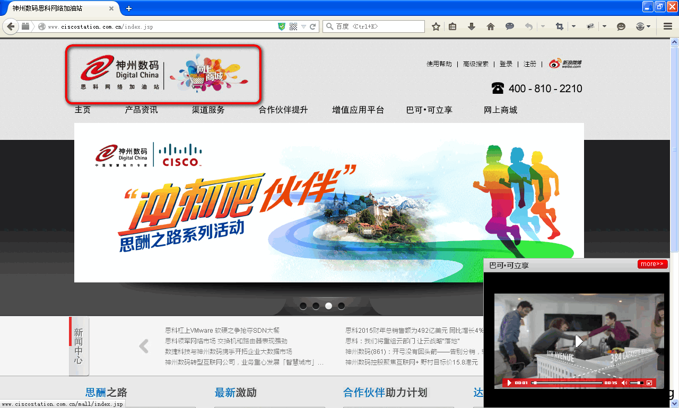Go to browser home page icon
679x408 pixels.
[x=491, y=26]
